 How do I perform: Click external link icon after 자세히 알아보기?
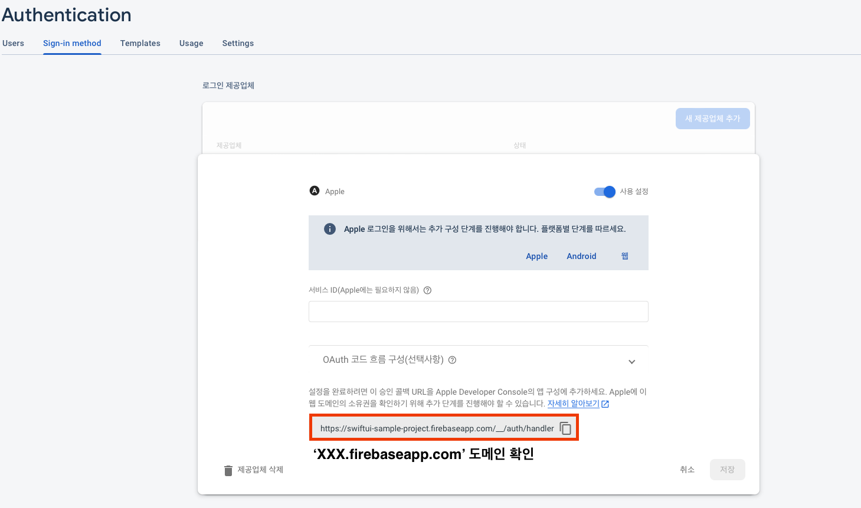tap(605, 404)
